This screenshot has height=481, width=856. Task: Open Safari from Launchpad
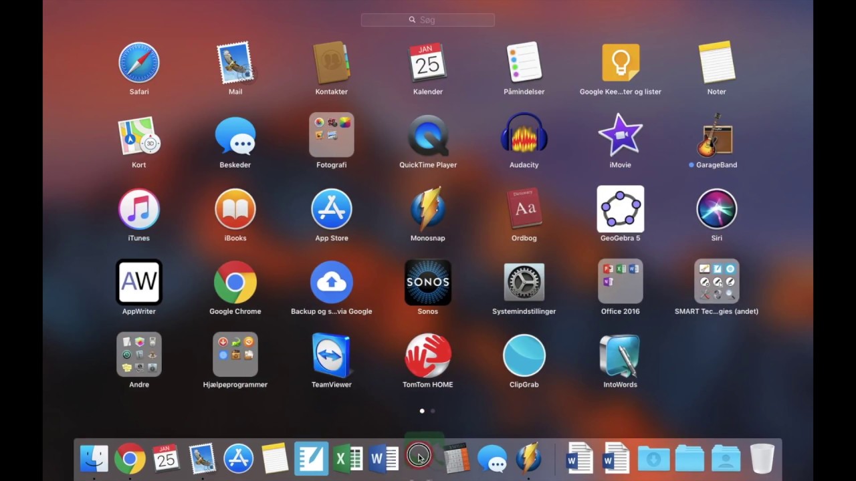click(x=139, y=63)
